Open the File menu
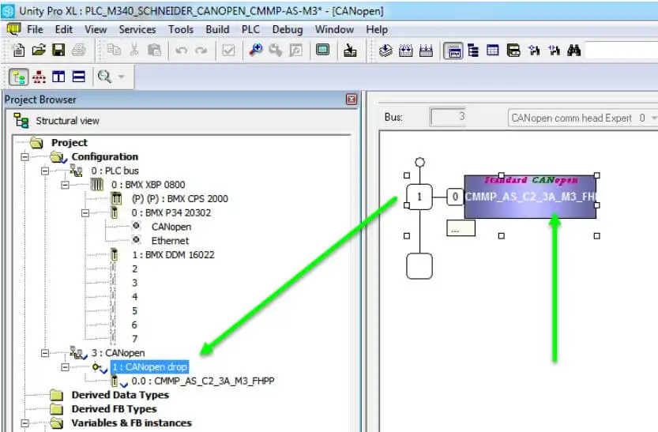Viewport: 658px width, 432px height. [35, 30]
